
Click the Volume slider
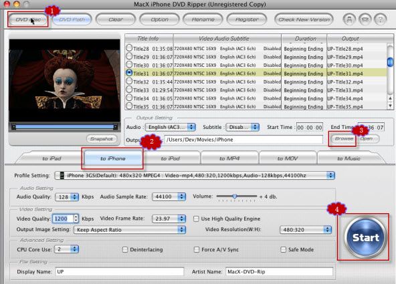[x=237, y=196]
